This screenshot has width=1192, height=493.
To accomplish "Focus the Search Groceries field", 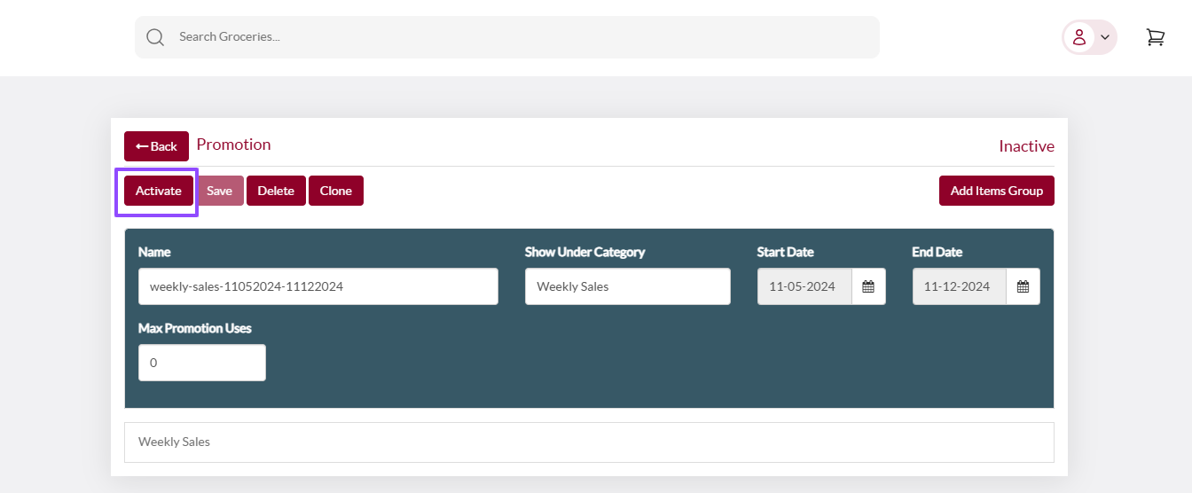I will click(507, 37).
